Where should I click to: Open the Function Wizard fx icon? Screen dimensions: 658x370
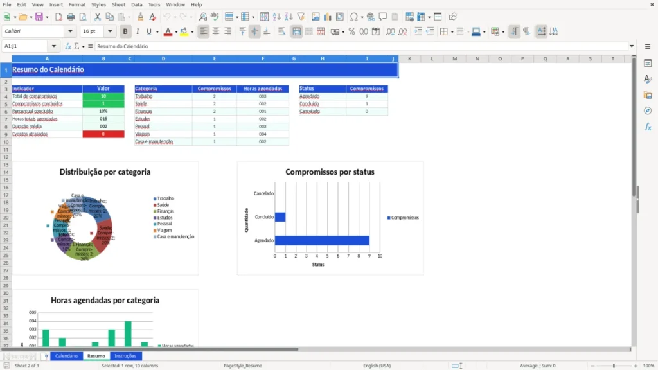click(x=68, y=46)
